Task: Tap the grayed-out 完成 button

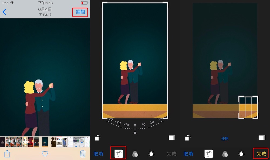Action: (x=171, y=154)
